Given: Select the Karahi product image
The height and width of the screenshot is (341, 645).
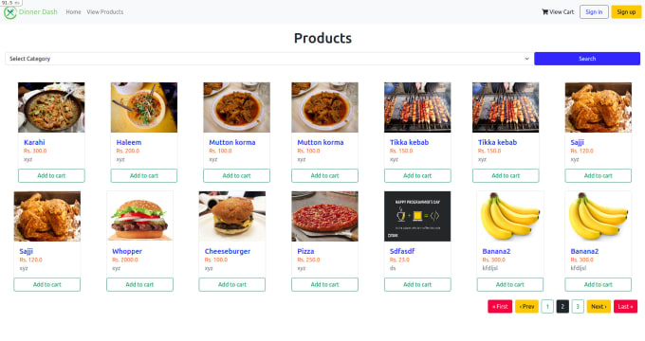Looking at the screenshot, I should [51, 107].
